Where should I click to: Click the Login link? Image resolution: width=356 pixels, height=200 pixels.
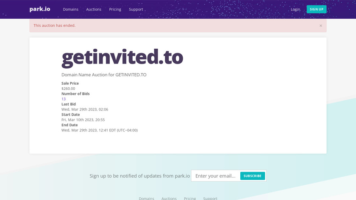(295, 9)
